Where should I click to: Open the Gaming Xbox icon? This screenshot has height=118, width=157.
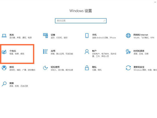pyautogui.click(x=4, y=68)
